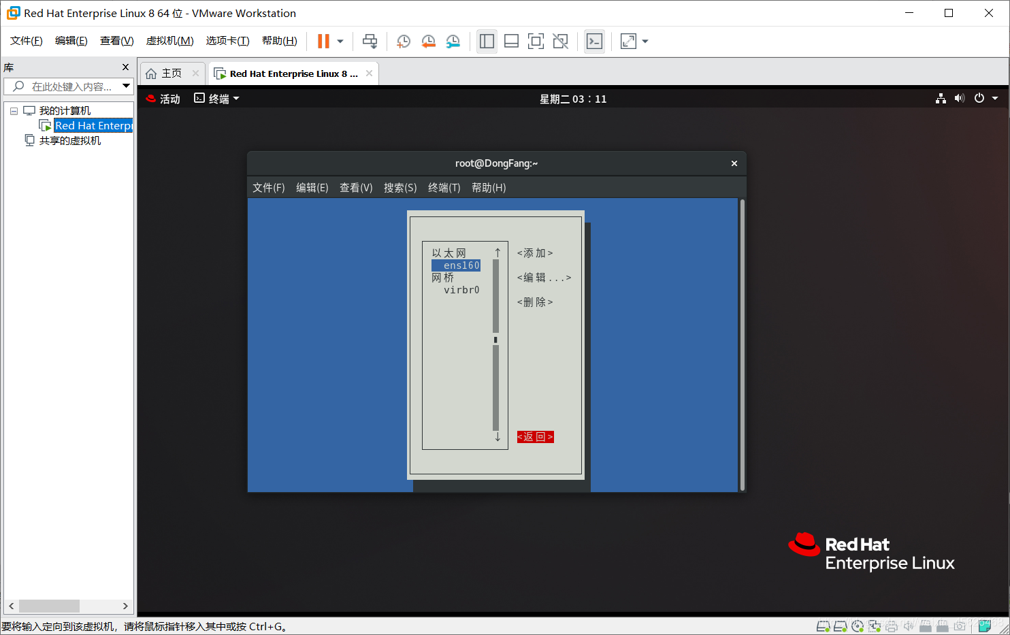1010x635 pixels.
Task: Click the 网桥 category label
Action: (443, 278)
